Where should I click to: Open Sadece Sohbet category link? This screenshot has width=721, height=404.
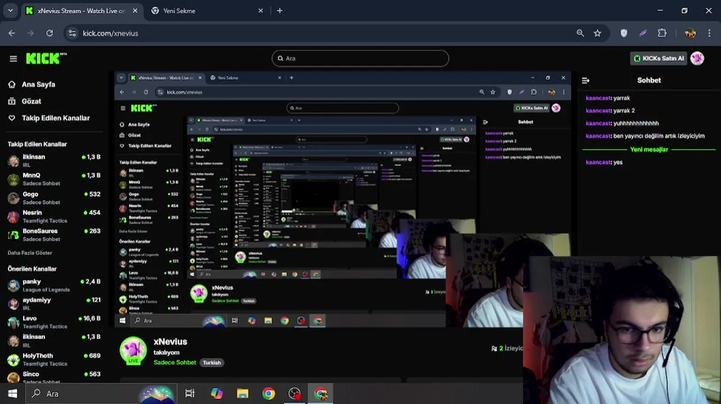175,362
